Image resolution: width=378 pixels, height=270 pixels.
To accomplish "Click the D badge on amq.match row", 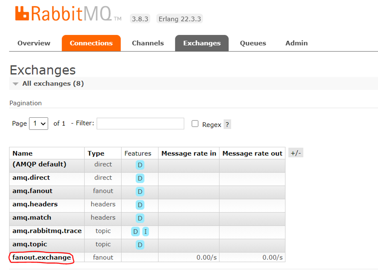I will [140, 218].
